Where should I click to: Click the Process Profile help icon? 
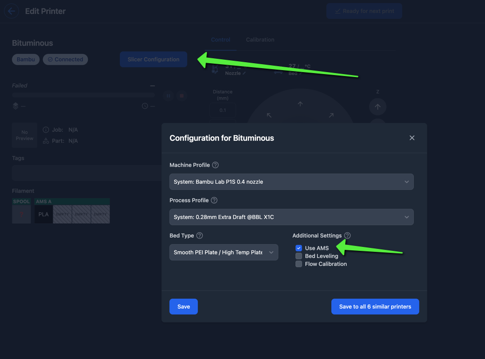coord(214,200)
